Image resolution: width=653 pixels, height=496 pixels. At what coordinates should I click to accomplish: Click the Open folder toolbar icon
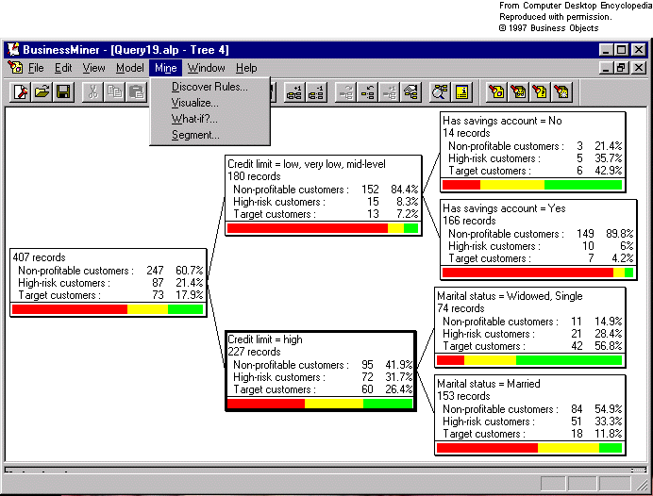tap(42, 91)
